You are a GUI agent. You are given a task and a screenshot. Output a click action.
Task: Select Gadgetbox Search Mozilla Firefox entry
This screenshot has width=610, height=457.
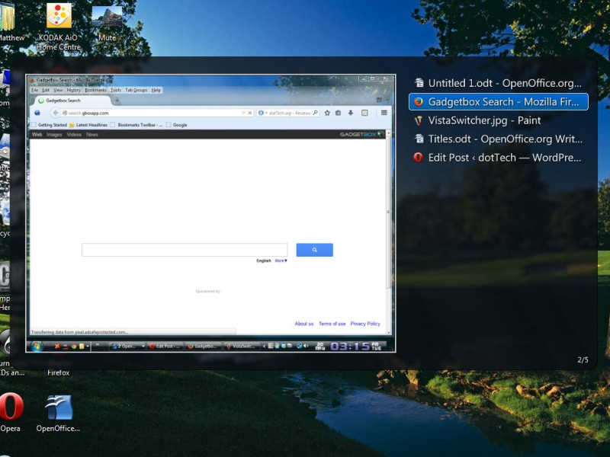(499, 102)
